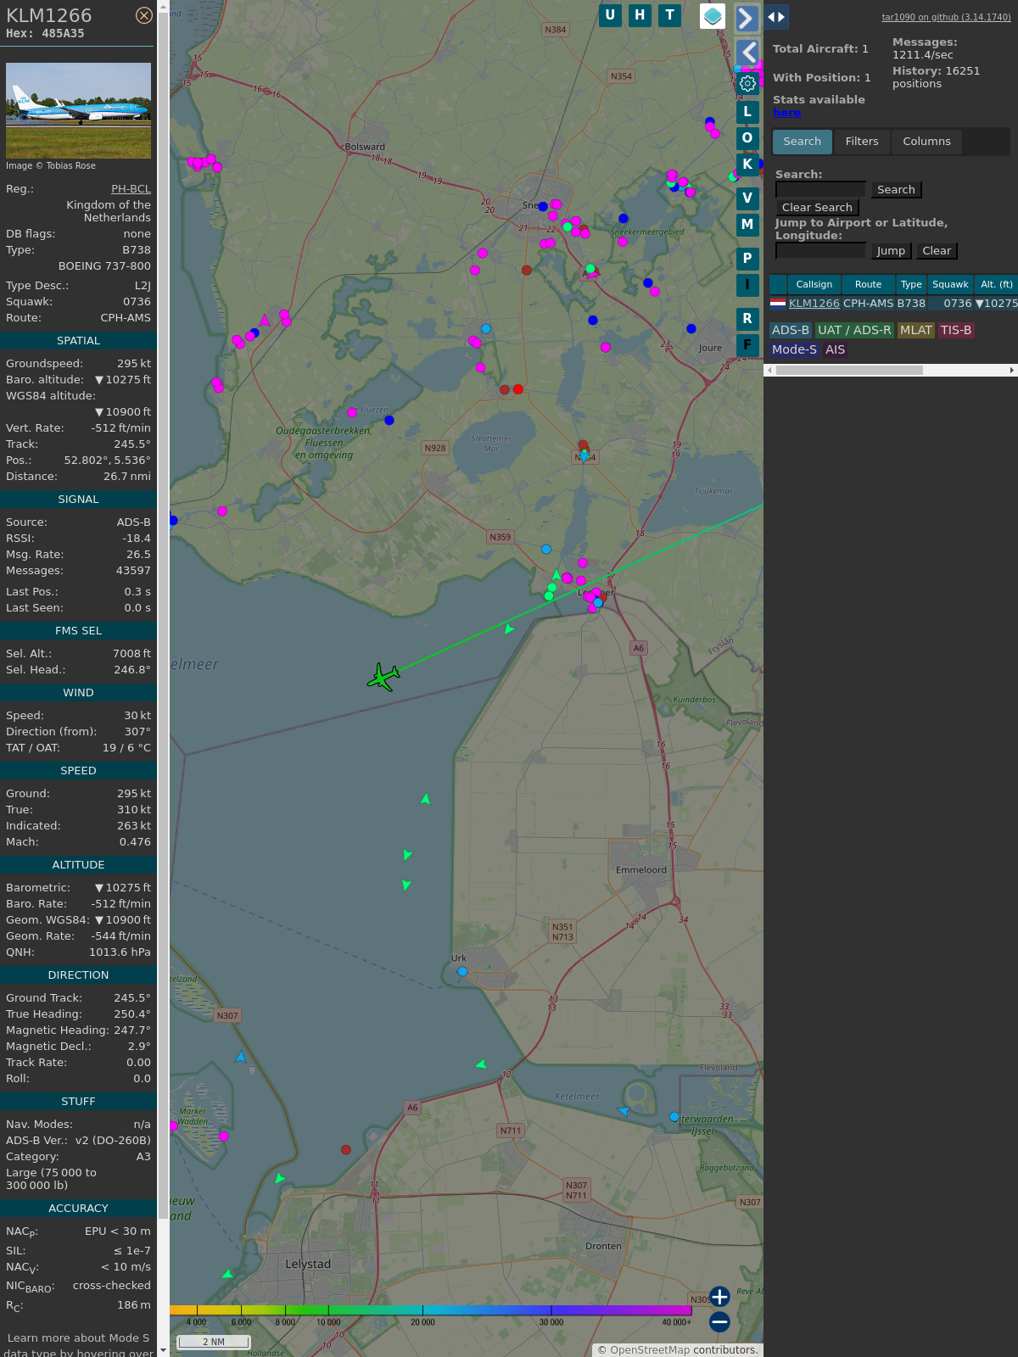Switch to the Filters tab
This screenshot has height=1357, width=1018.
(862, 142)
